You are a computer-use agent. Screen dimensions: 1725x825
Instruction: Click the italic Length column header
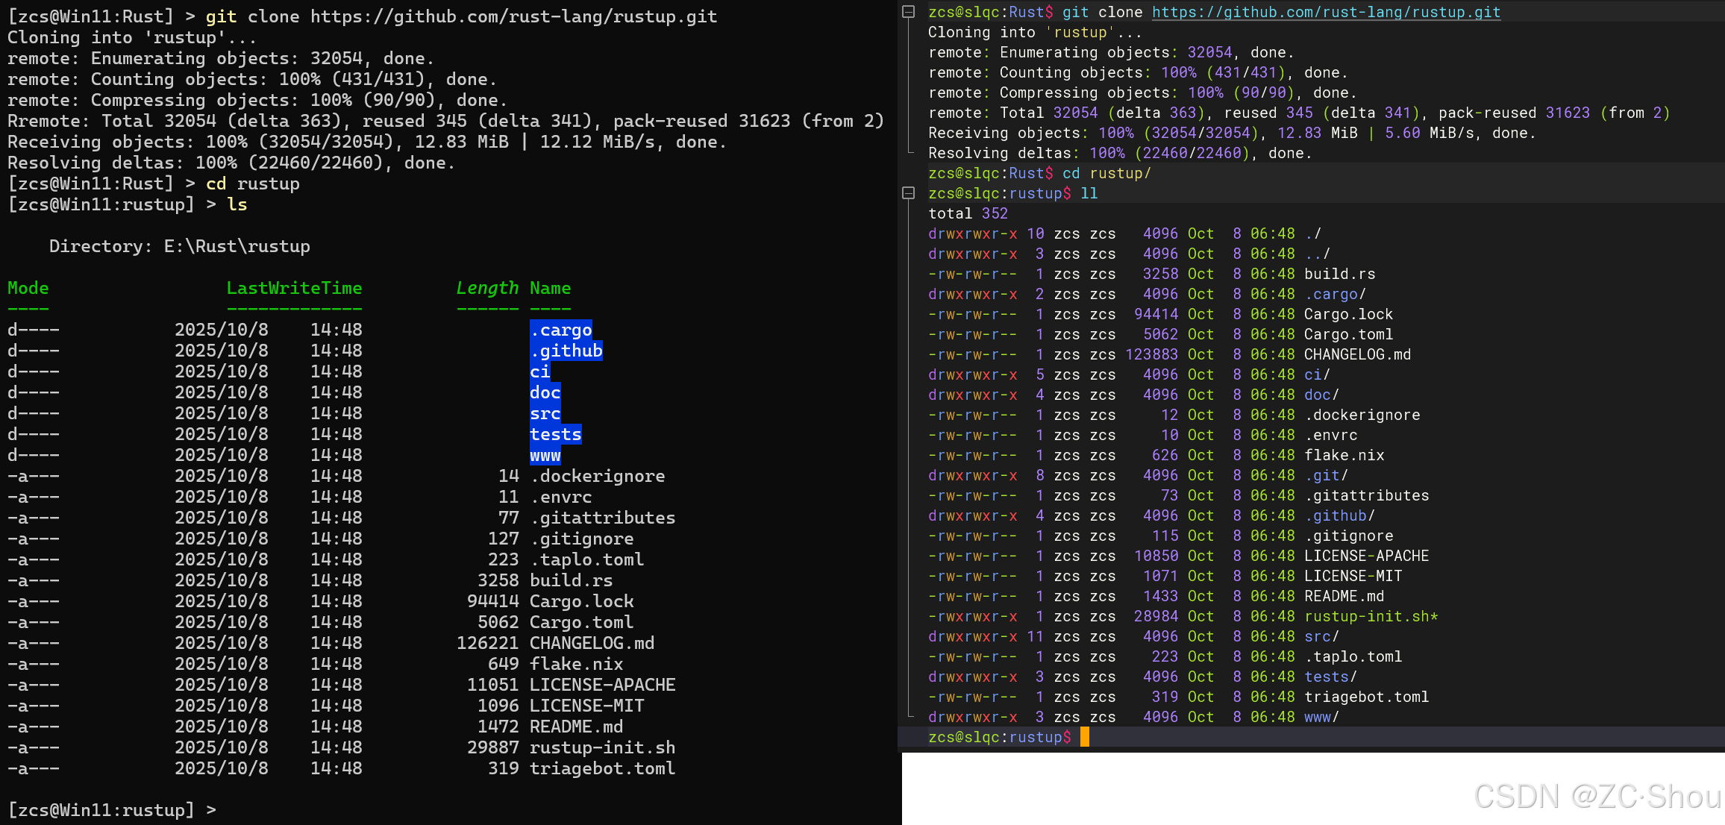coord(487,288)
